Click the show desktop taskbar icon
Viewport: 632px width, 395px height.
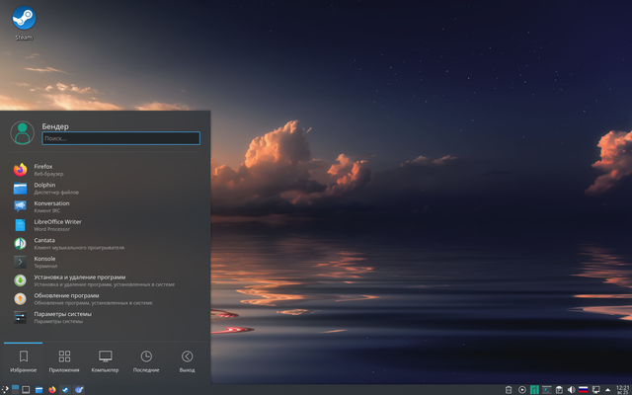coord(26,390)
